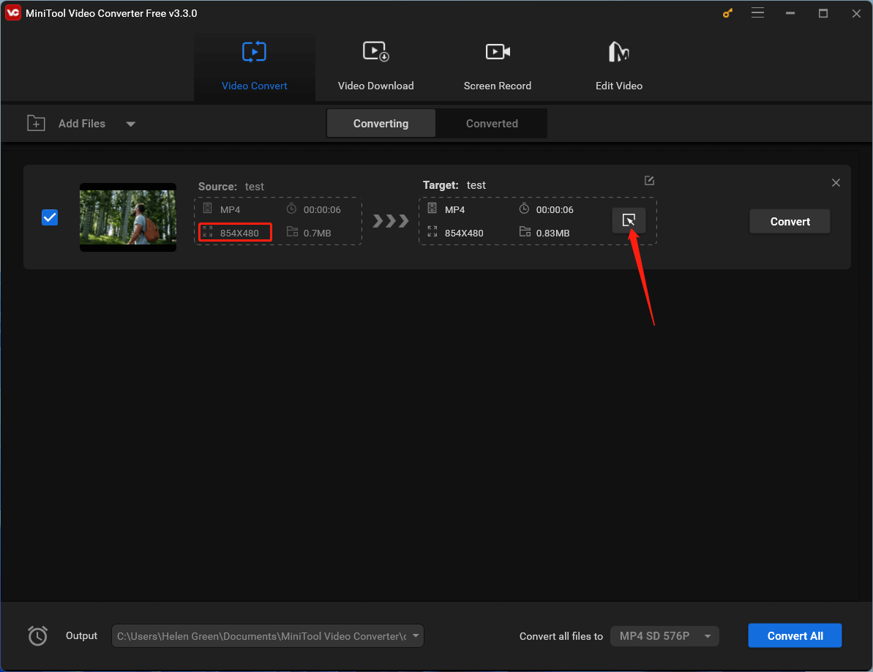Go to the Edit Video tab

pos(618,67)
